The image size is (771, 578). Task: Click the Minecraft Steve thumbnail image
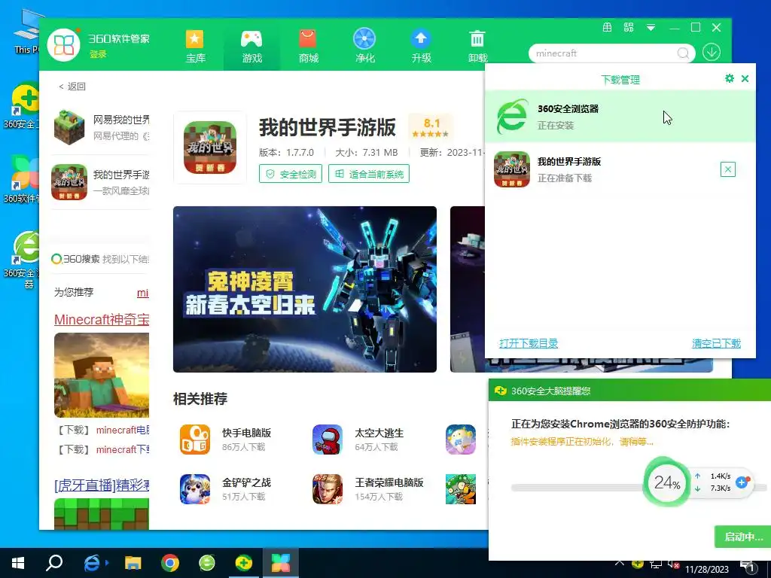coord(102,375)
